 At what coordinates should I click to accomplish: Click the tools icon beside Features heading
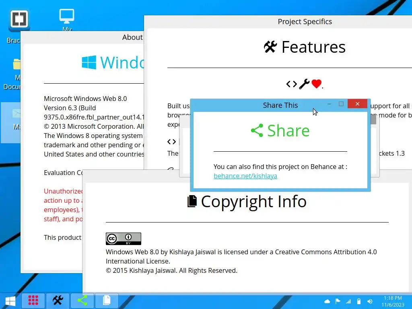[270, 47]
